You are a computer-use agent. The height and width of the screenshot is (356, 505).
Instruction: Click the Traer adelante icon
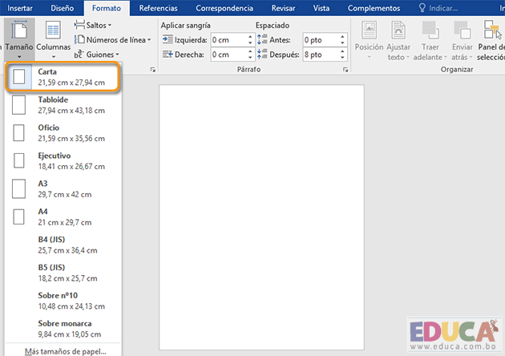tap(430, 30)
